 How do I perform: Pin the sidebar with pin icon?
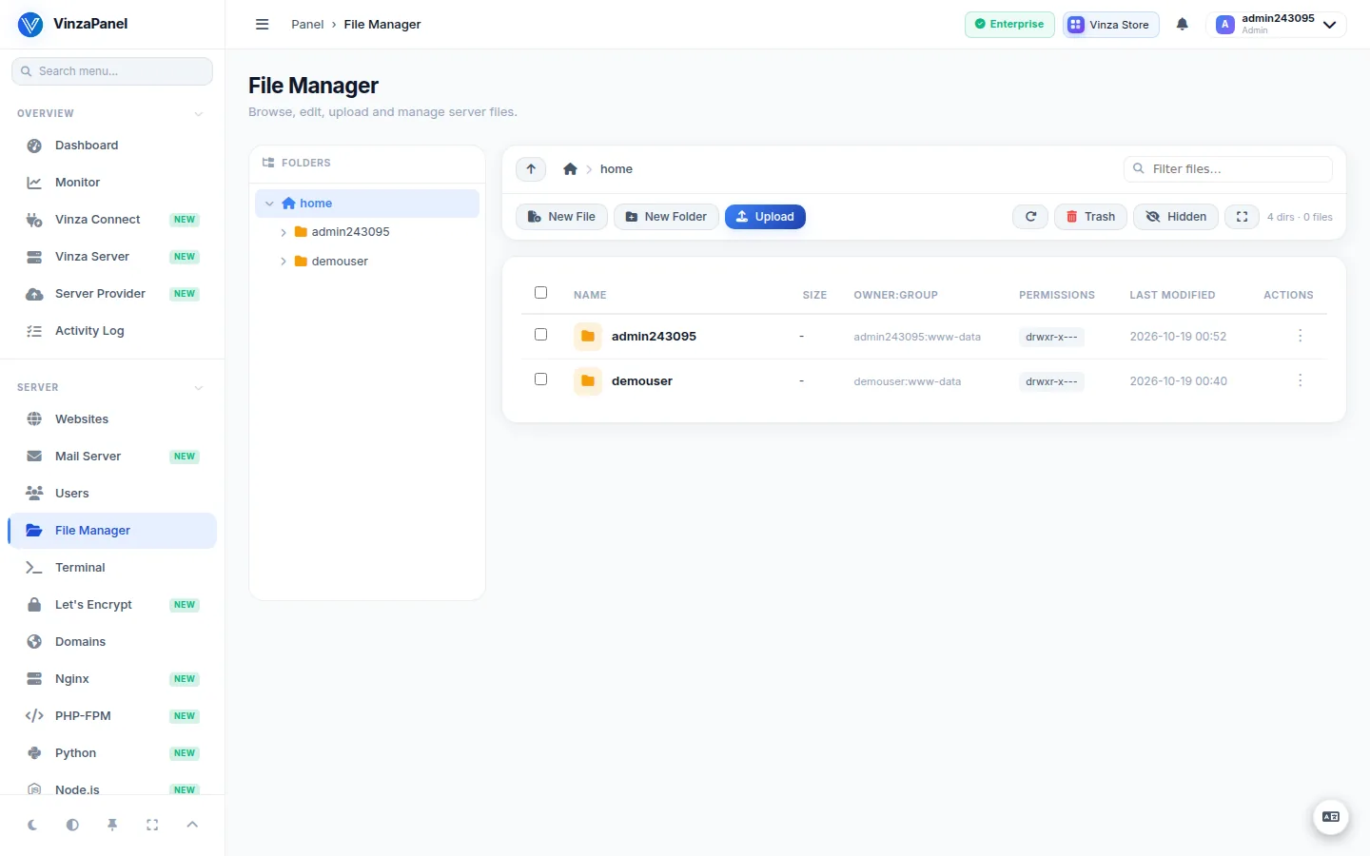pyautogui.click(x=112, y=826)
